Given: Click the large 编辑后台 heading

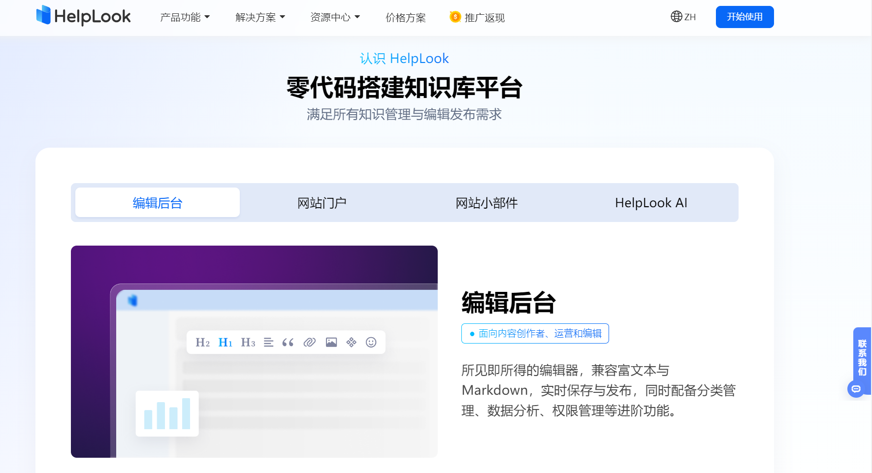Looking at the screenshot, I should click(x=509, y=302).
